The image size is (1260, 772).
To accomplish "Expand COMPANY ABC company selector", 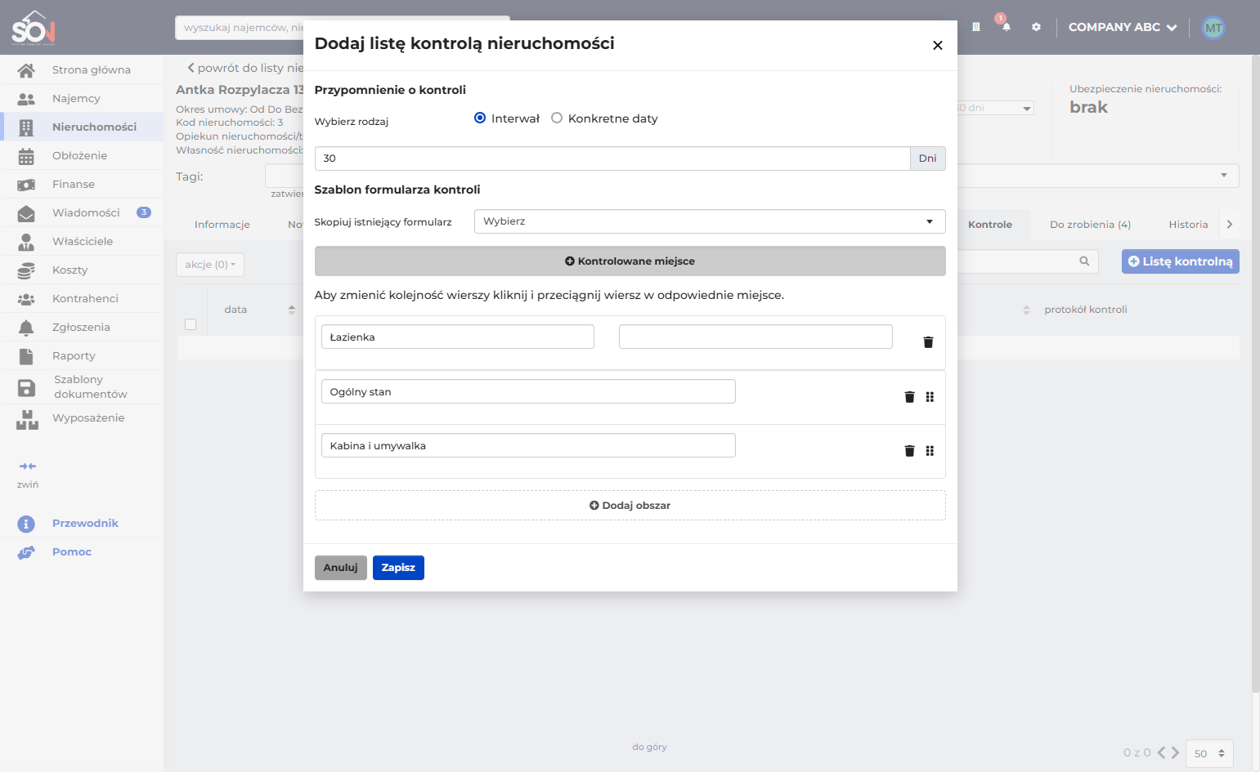I will pyautogui.click(x=1123, y=28).
